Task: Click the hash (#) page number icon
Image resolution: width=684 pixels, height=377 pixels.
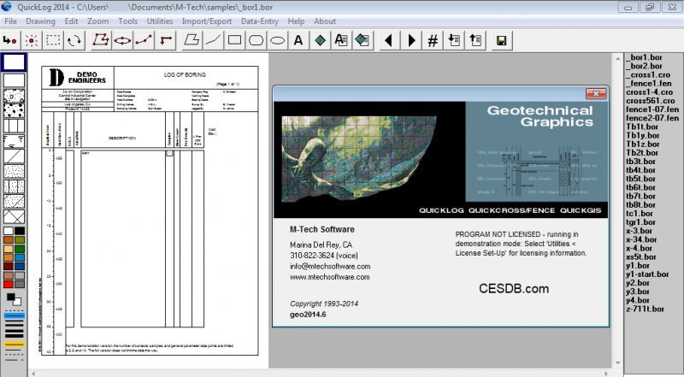Action: tap(433, 40)
